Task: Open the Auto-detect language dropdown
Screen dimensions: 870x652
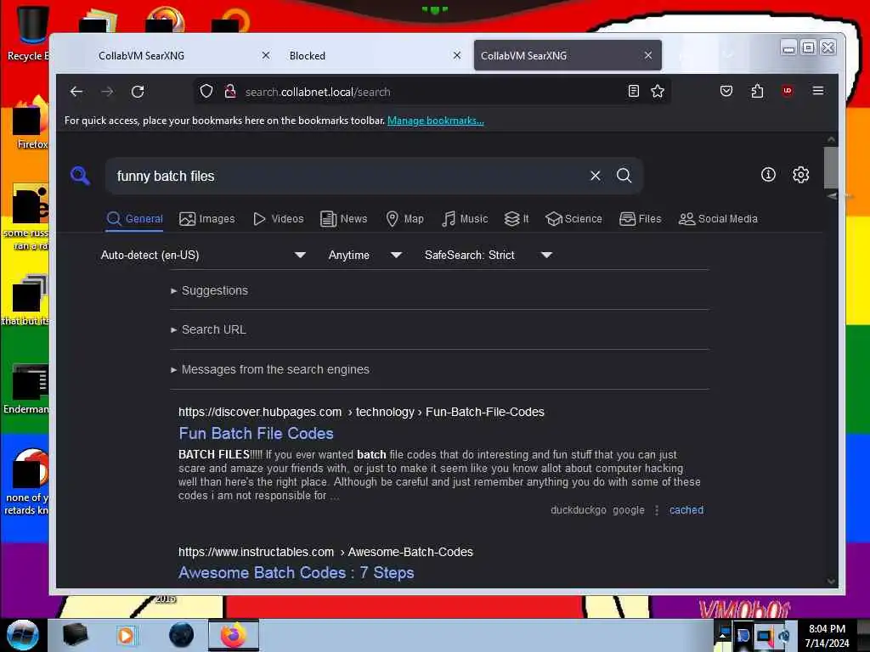Action: (203, 255)
